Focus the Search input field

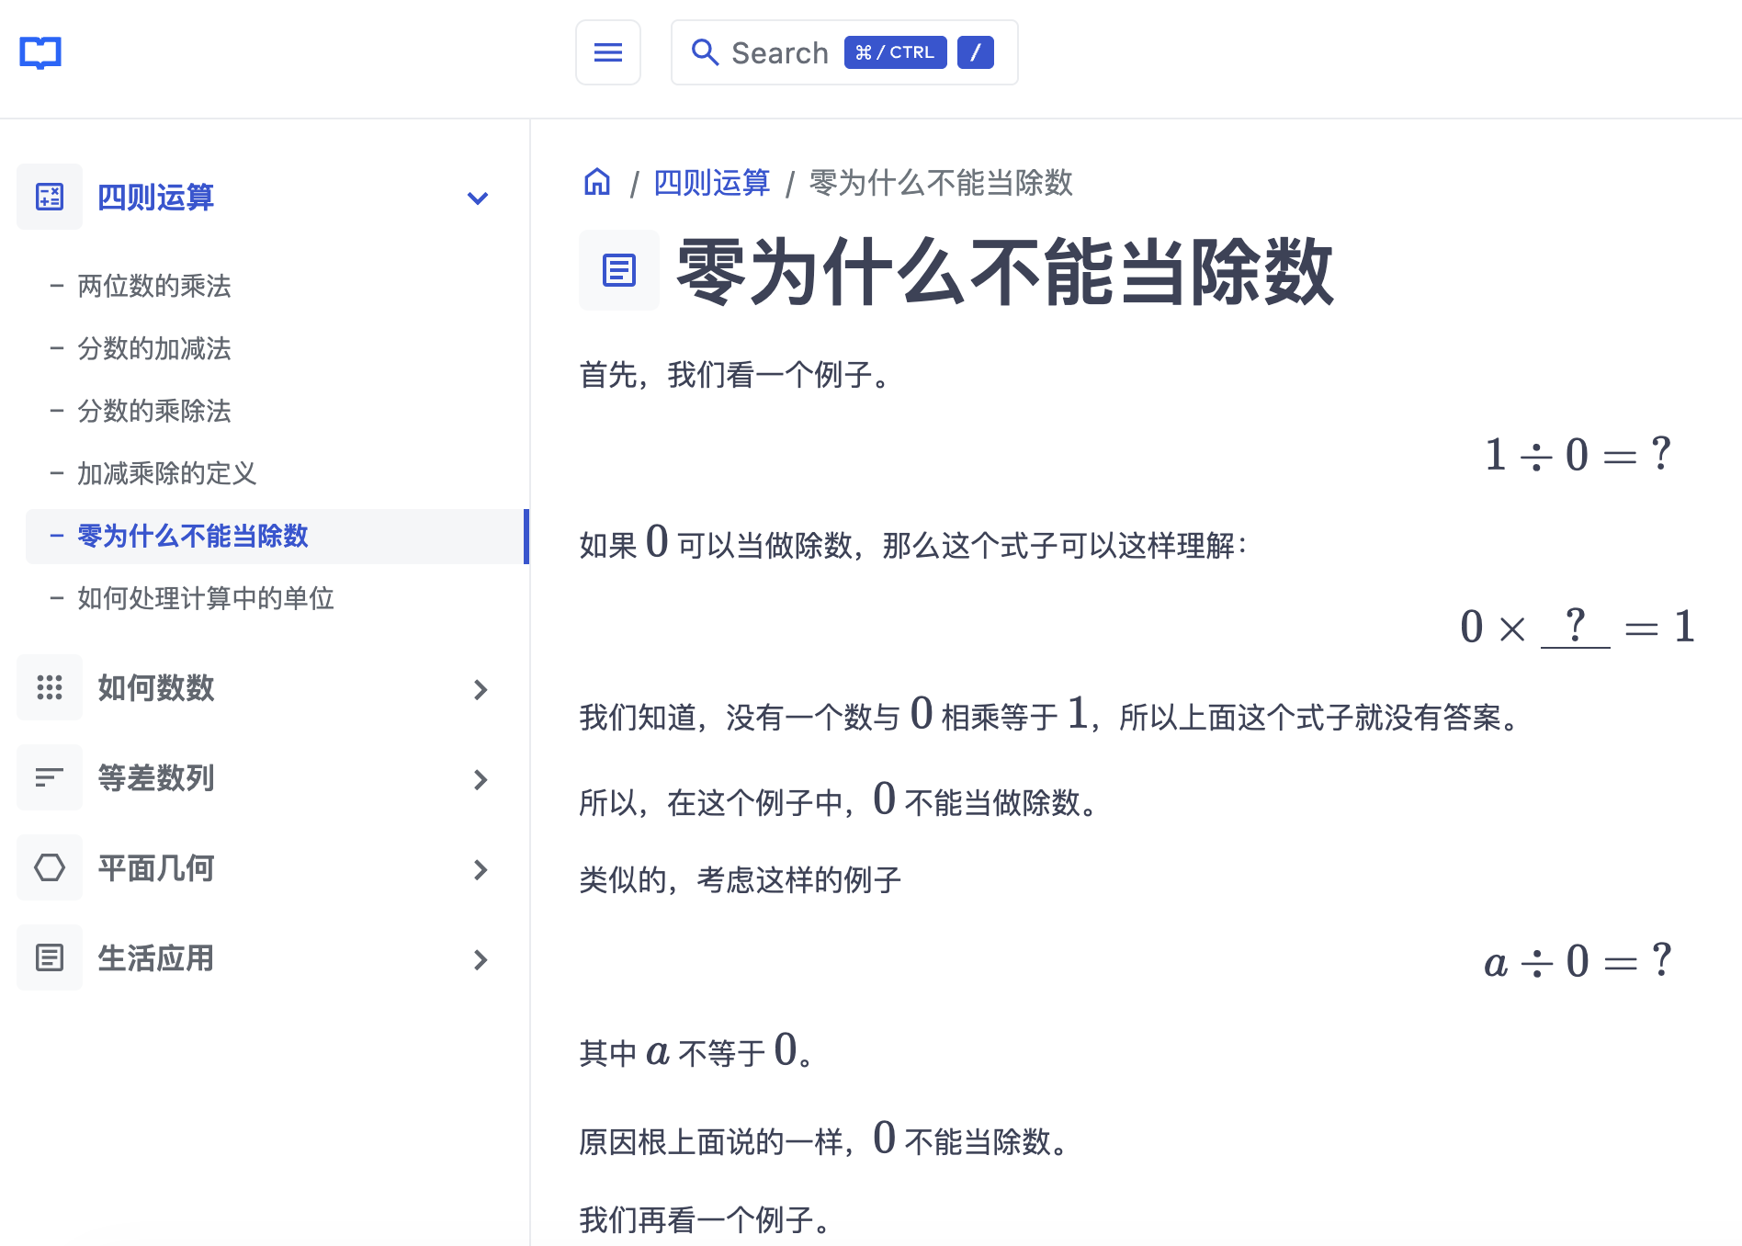pyautogui.click(x=779, y=53)
